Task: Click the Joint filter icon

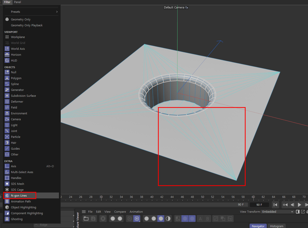Action: pos(7,131)
